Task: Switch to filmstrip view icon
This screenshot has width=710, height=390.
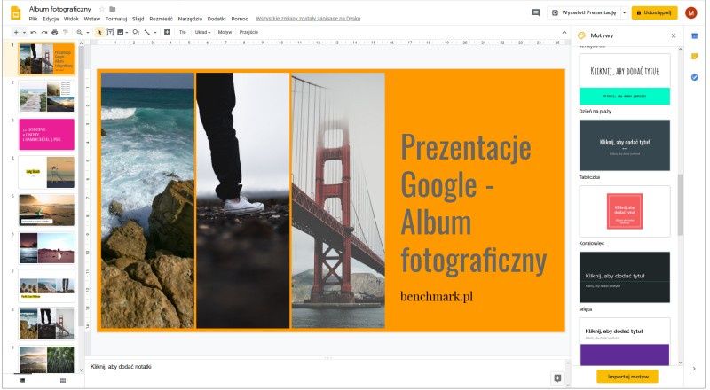Action: [22, 380]
